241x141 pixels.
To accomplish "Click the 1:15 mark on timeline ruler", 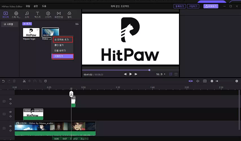I will (118, 87).
